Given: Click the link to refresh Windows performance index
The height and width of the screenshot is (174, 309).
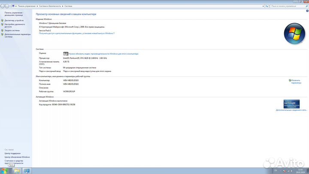Looking at the screenshot, I should tap(104, 54).
